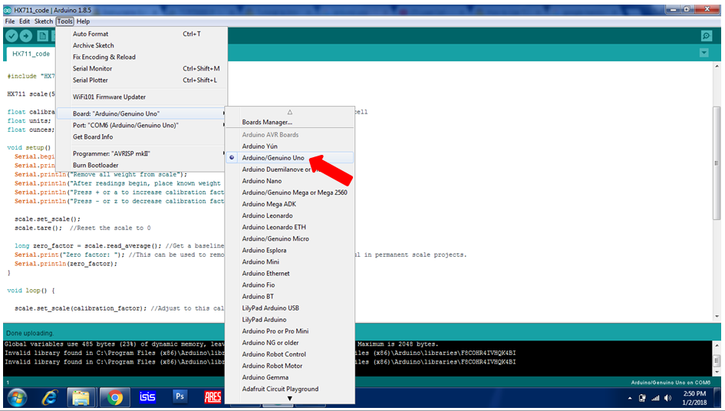
Task: Open Google Chrome from taskbar
Action: pos(114,397)
